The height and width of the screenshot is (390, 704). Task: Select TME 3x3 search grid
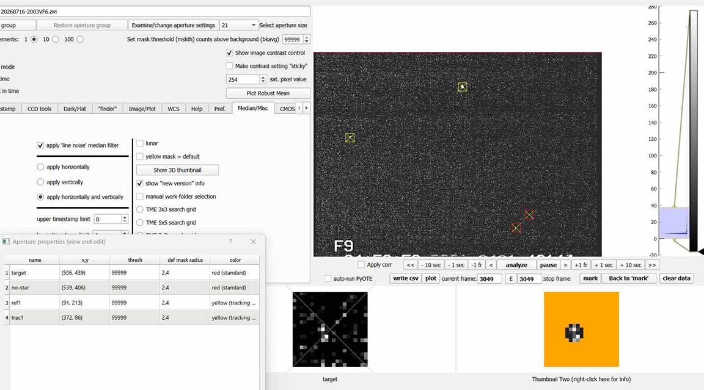tap(139, 209)
